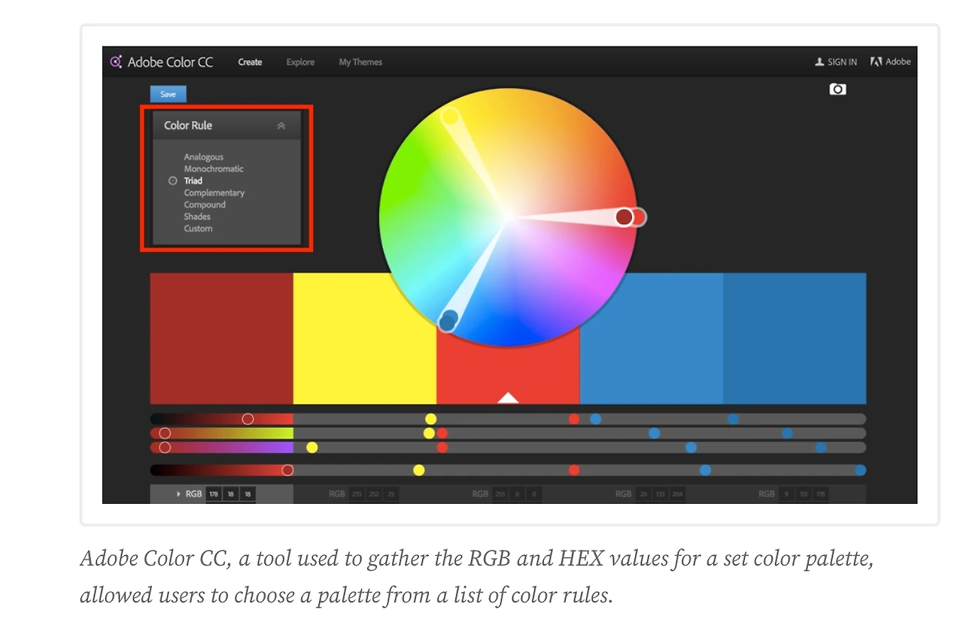Choose the Shades color rule

click(197, 217)
